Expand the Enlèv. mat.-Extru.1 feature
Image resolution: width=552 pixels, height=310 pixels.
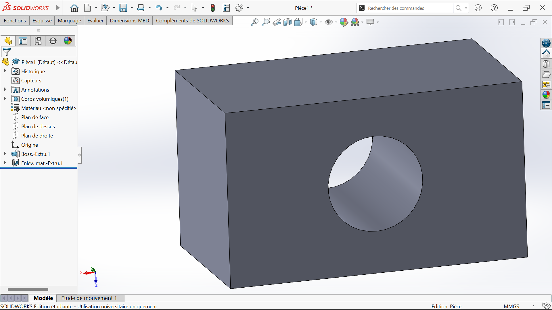[x=5, y=163]
